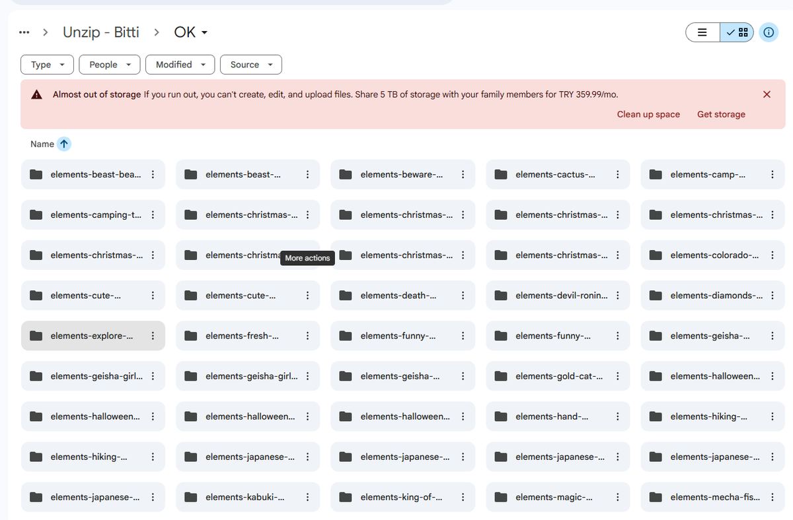Open more actions for elements-mecha-fis folder
Screen dimensions: 793x520
click(x=773, y=496)
